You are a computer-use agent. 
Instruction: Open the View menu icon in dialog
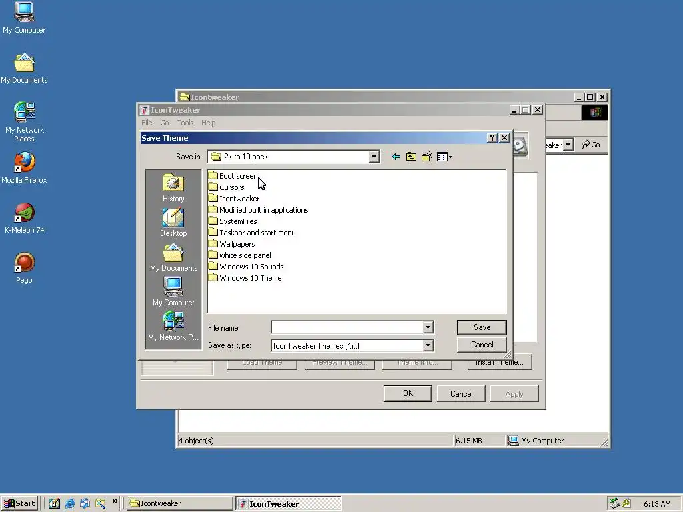444,157
